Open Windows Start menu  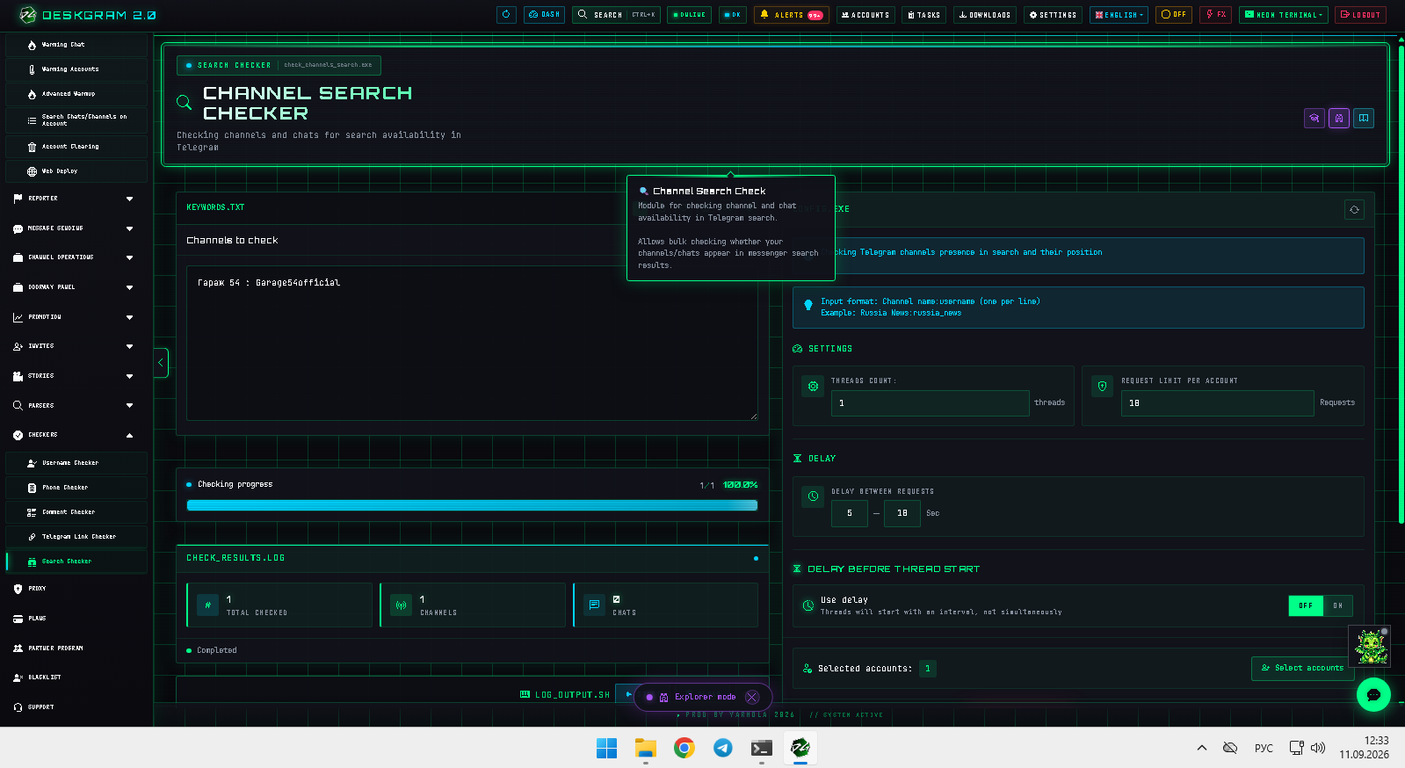point(606,748)
